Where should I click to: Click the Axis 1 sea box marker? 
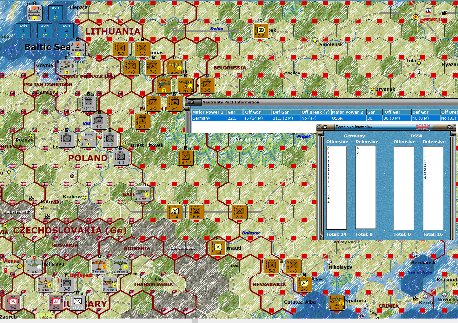coord(56,13)
